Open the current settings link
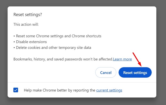The width and height of the screenshot is (166, 105). [x=109, y=90]
